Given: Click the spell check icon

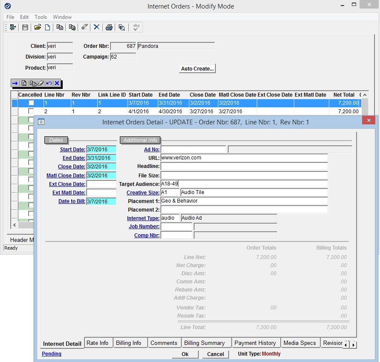Looking at the screenshot, I should (136, 27).
